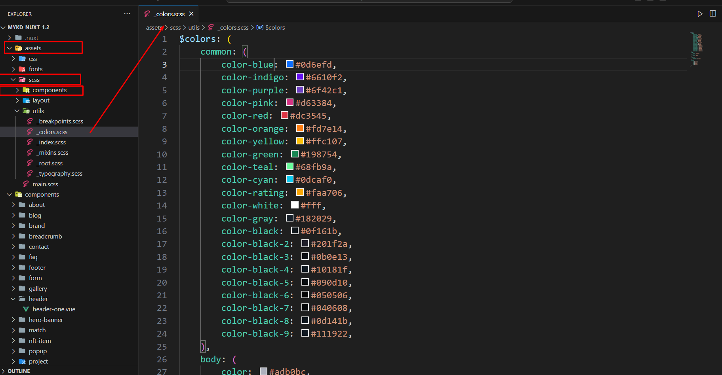This screenshot has height=375, width=722.
Task: Click the Vue icon beside header-one.vue
Action: click(26, 309)
